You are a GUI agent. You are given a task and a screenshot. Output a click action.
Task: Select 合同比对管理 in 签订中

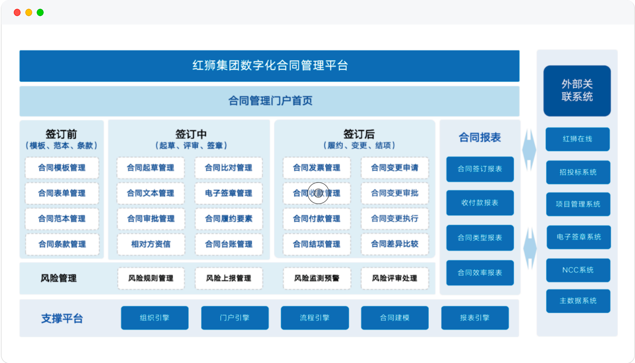click(229, 168)
